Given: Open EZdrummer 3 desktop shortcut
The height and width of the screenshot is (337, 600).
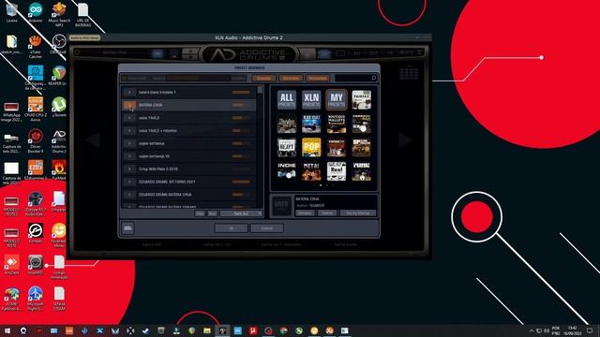Looking at the screenshot, I should coord(36,170).
